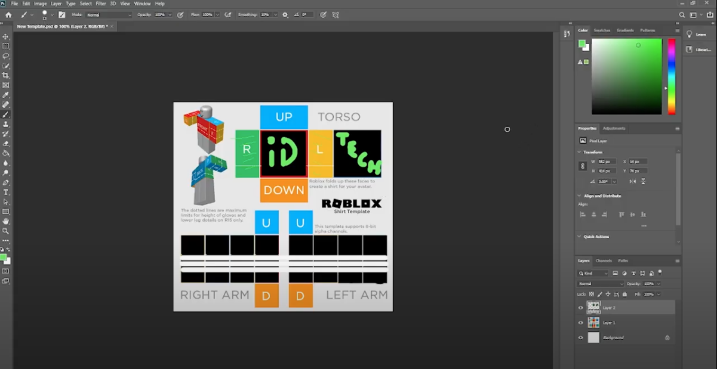Select the Move tool

[5, 36]
